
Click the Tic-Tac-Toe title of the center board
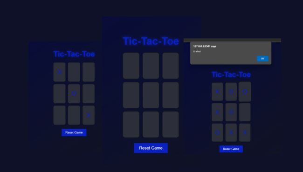tap(151, 41)
